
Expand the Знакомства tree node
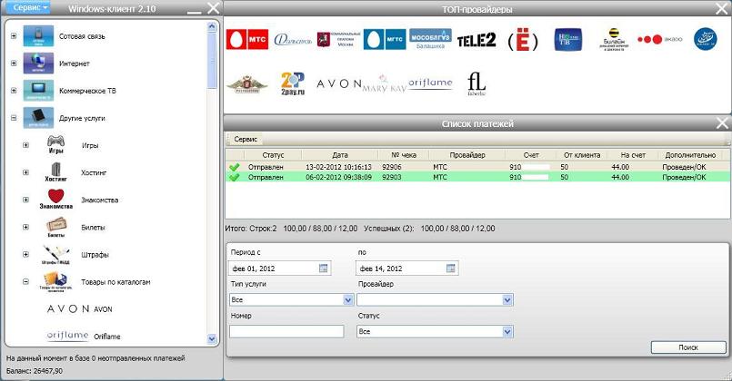tap(25, 200)
